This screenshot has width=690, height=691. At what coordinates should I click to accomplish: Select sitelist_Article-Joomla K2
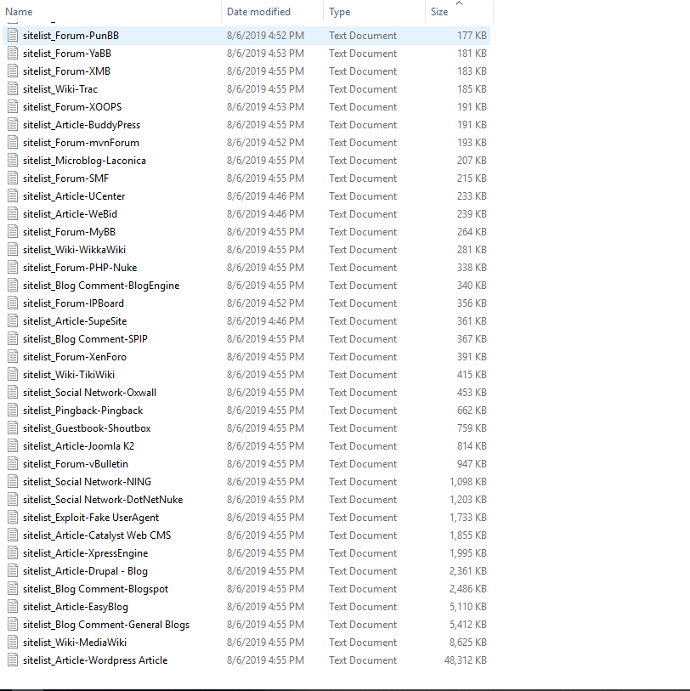[x=81, y=445]
